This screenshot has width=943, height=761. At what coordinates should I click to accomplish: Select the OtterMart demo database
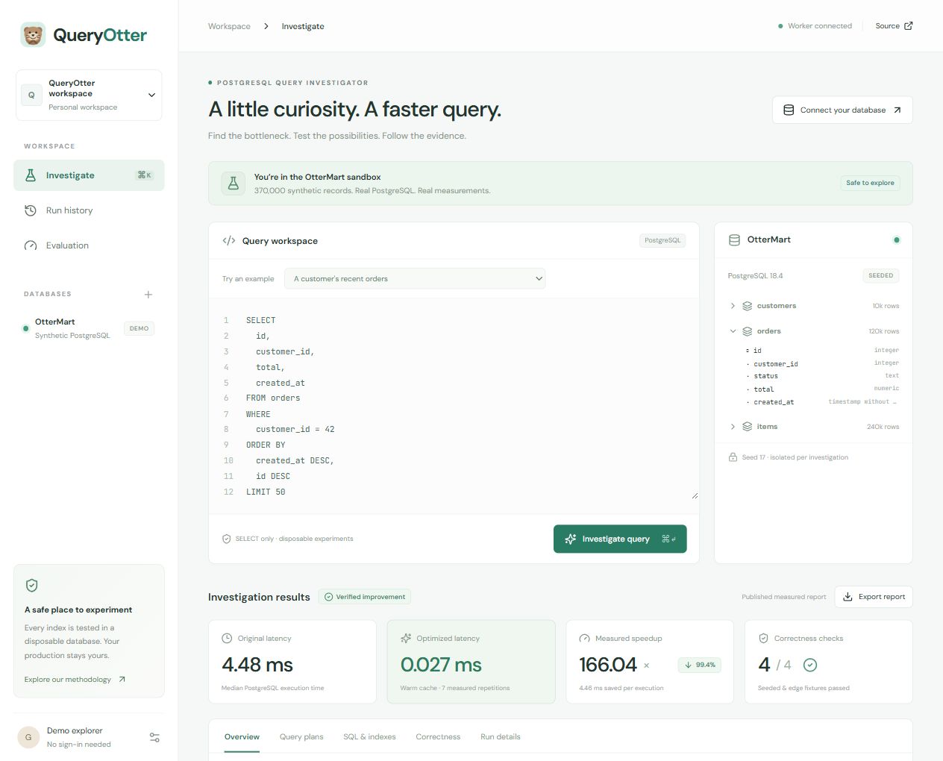(x=89, y=328)
